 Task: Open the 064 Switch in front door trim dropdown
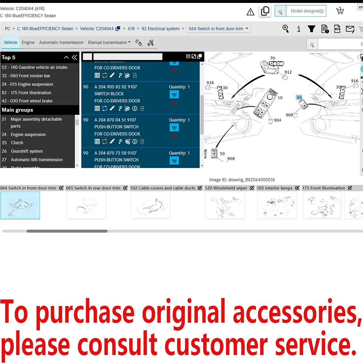tap(218, 29)
